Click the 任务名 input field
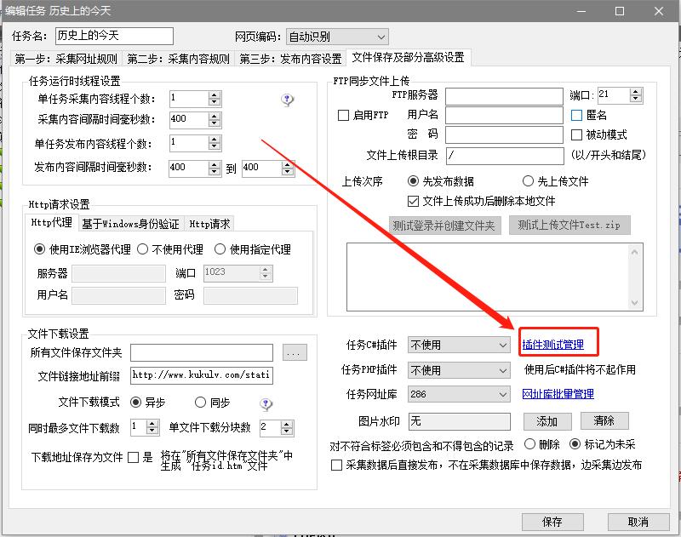This screenshot has width=681, height=537. pyautogui.click(x=115, y=36)
